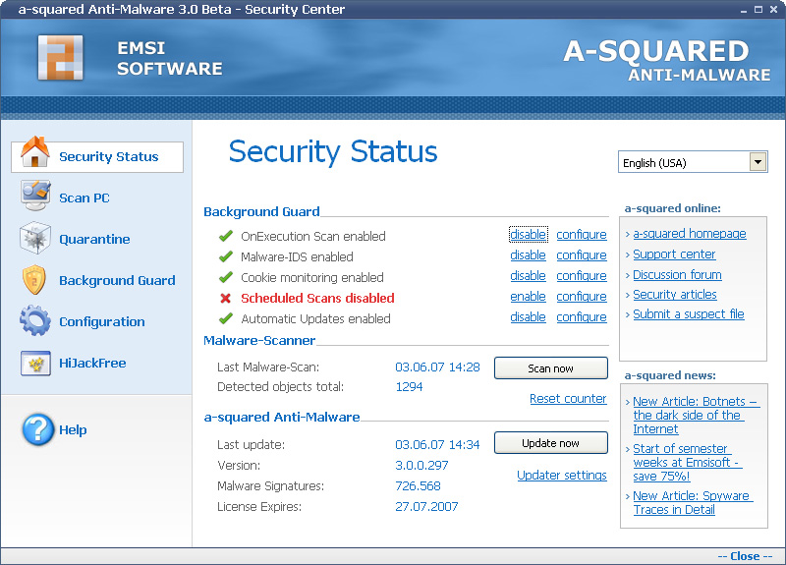Disable OnExecution Scan
This screenshot has width=786, height=565.
coord(528,235)
